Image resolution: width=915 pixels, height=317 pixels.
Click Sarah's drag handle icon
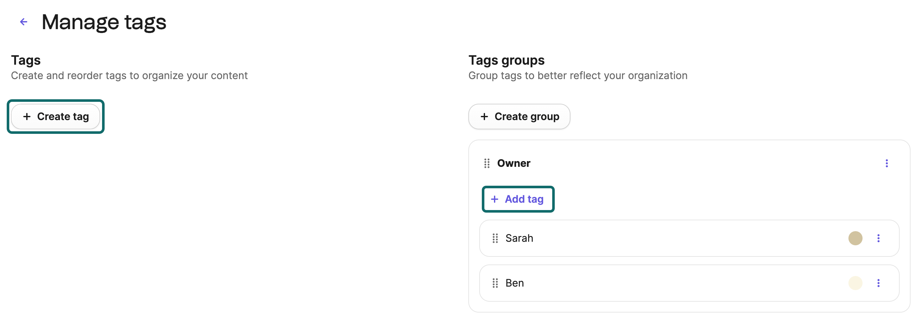point(495,238)
